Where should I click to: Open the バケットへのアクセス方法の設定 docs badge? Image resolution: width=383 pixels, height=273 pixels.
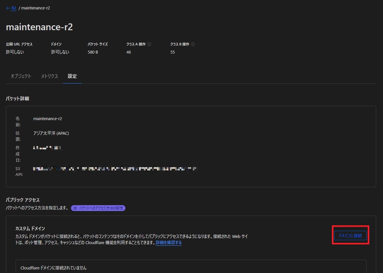pos(98,208)
